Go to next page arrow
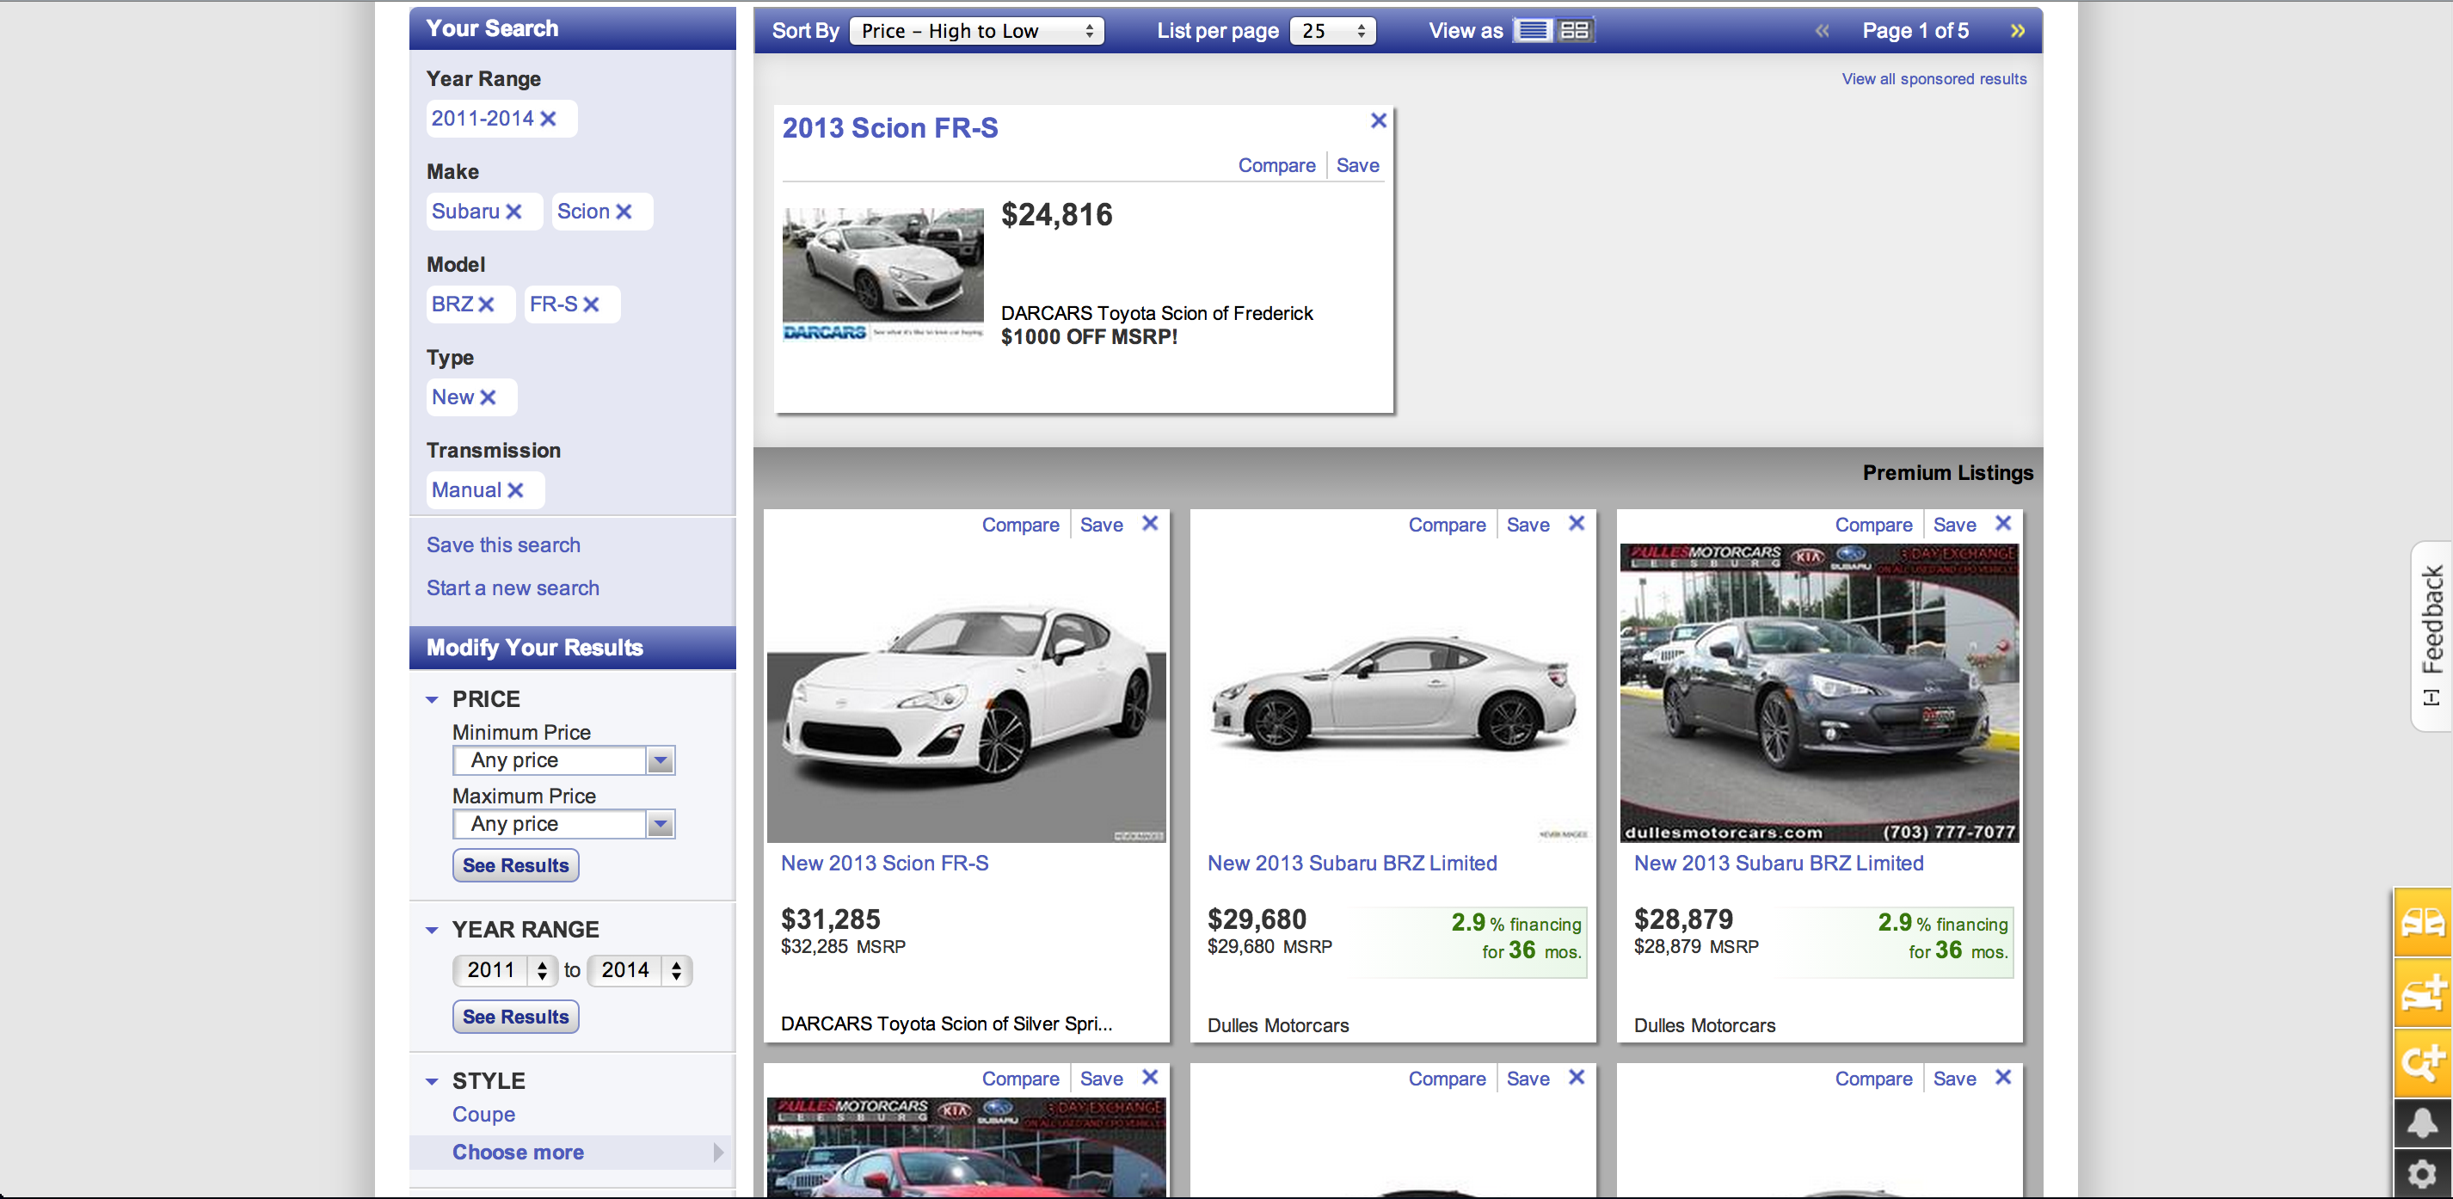 2017,30
